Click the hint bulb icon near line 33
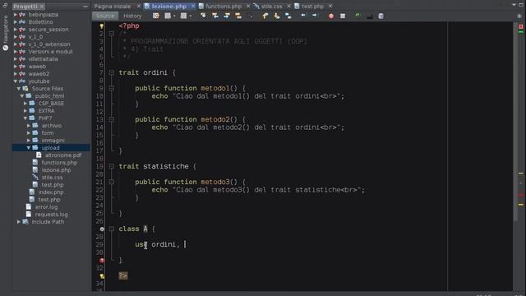526x296 pixels. pyautogui.click(x=102, y=276)
